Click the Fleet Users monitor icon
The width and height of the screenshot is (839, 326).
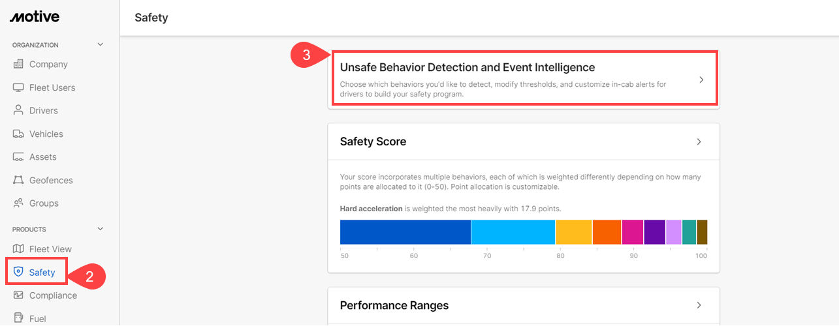[x=18, y=87]
